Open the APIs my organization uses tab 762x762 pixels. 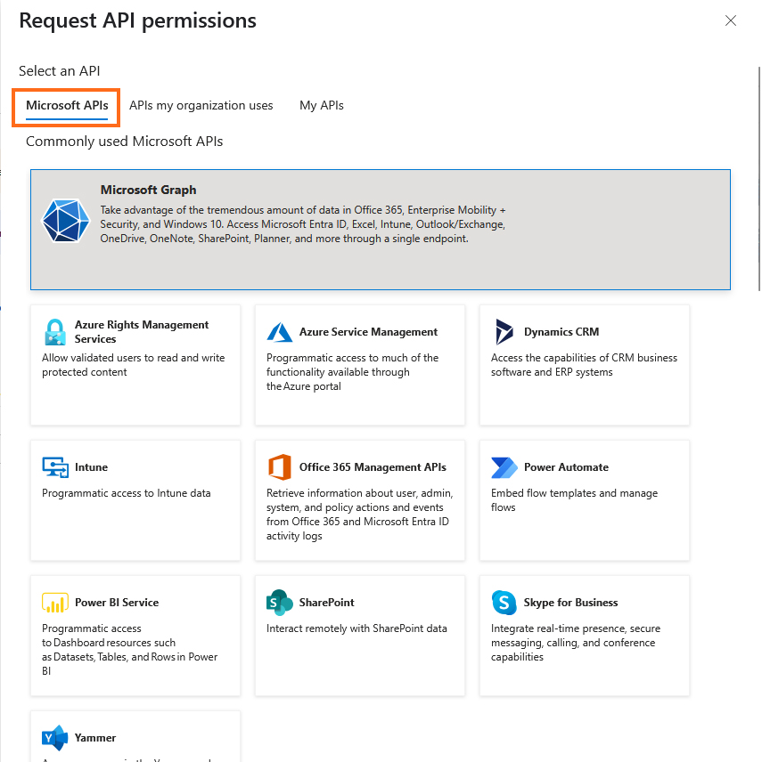[201, 105]
